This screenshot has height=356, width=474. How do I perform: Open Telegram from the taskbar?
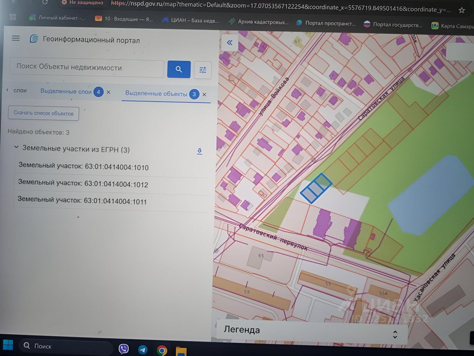coord(143,350)
